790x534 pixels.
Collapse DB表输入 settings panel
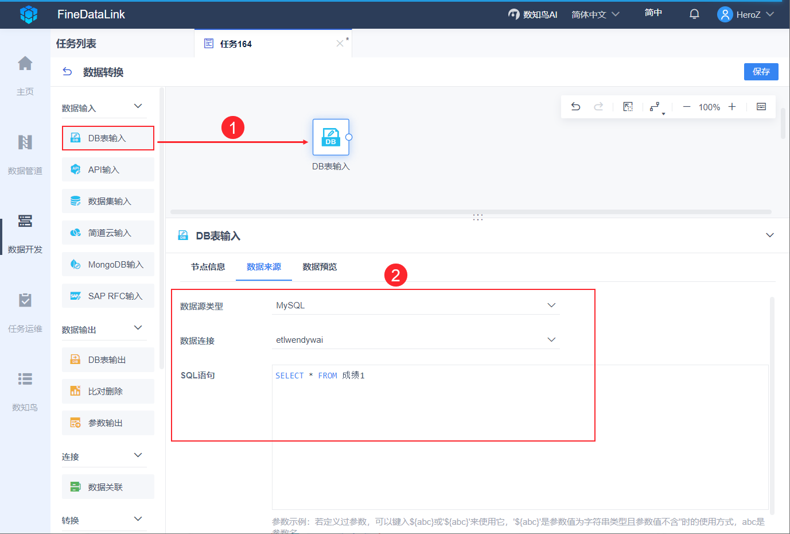click(x=770, y=235)
